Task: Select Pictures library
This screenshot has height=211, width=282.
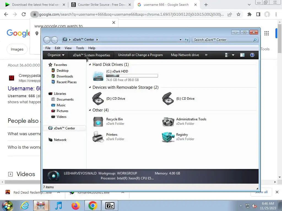Action: click(63, 111)
